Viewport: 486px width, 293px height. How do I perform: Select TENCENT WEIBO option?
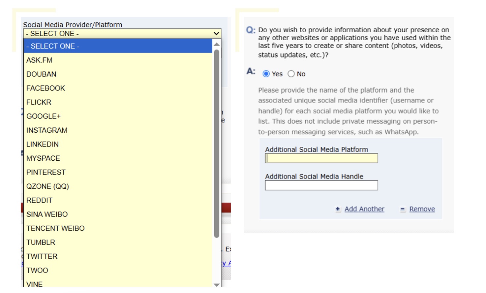[x=118, y=228]
